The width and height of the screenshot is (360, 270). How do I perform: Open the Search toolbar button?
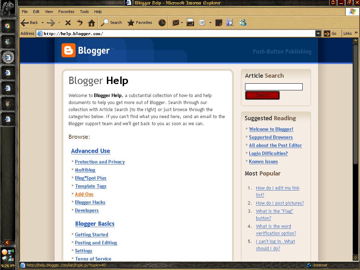pyautogui.click(x=111, y=22)
